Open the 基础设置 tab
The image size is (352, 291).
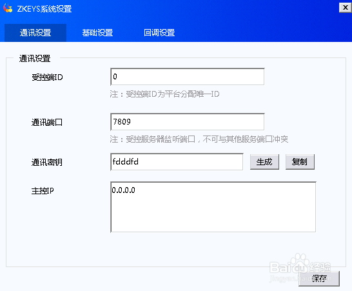(x=97, y=33)
